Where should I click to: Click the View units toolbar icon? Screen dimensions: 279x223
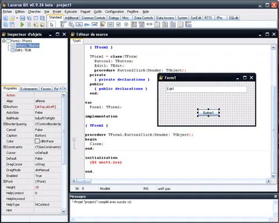(x=5, y=24)
